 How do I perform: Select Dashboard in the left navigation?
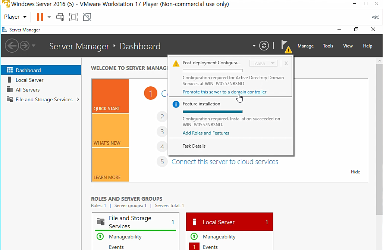coord(41,70)
